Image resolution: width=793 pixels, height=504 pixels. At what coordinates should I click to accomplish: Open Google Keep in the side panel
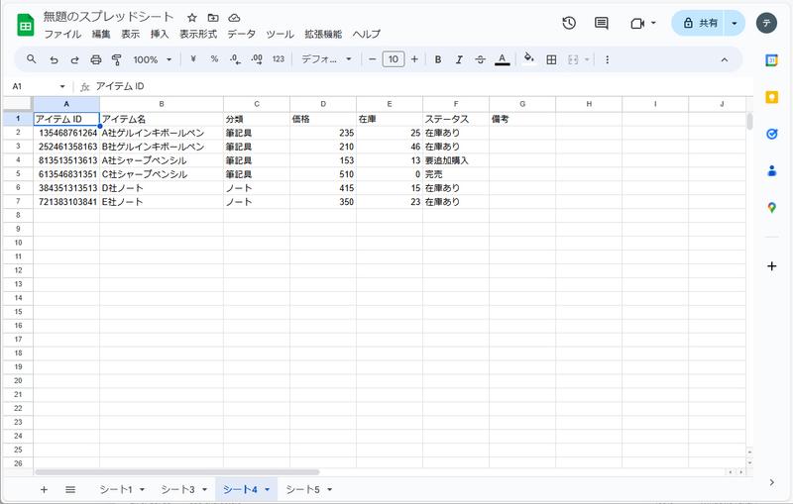[771, 97]
